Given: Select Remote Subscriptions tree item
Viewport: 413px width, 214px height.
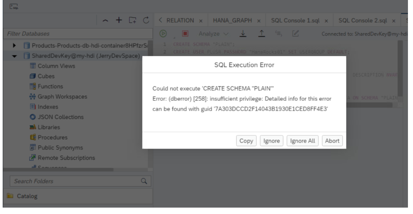Looking at the screenshot, I should coord(67,158).
